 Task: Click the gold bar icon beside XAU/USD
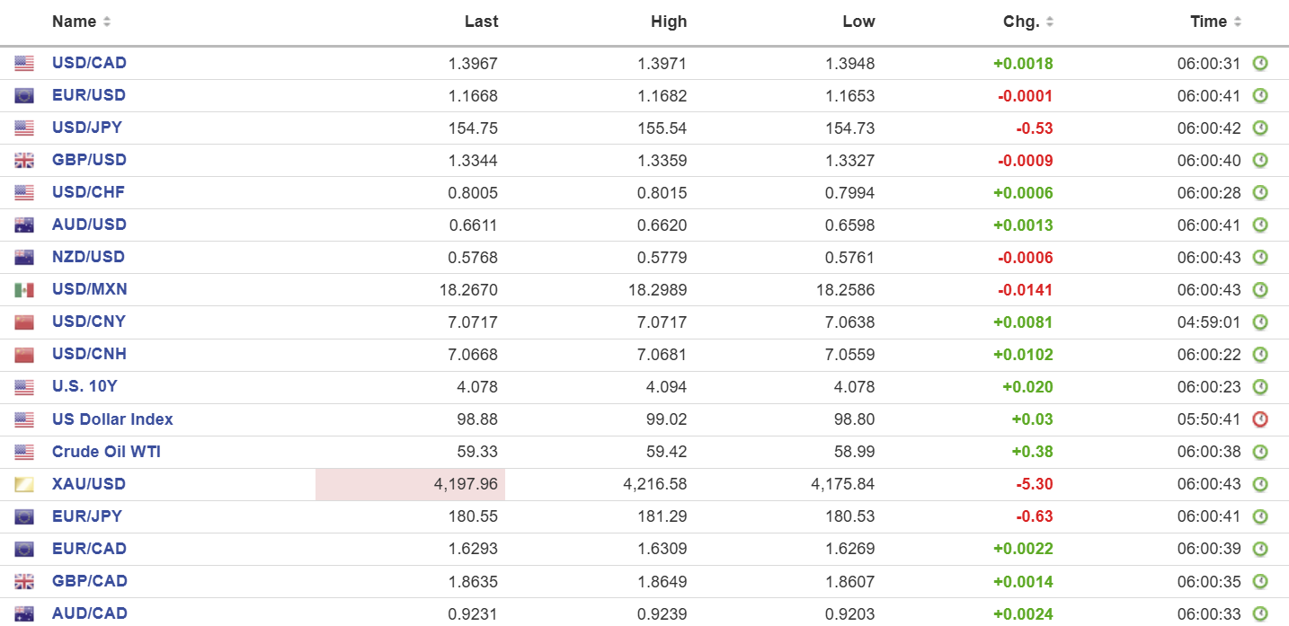point(24,485)
